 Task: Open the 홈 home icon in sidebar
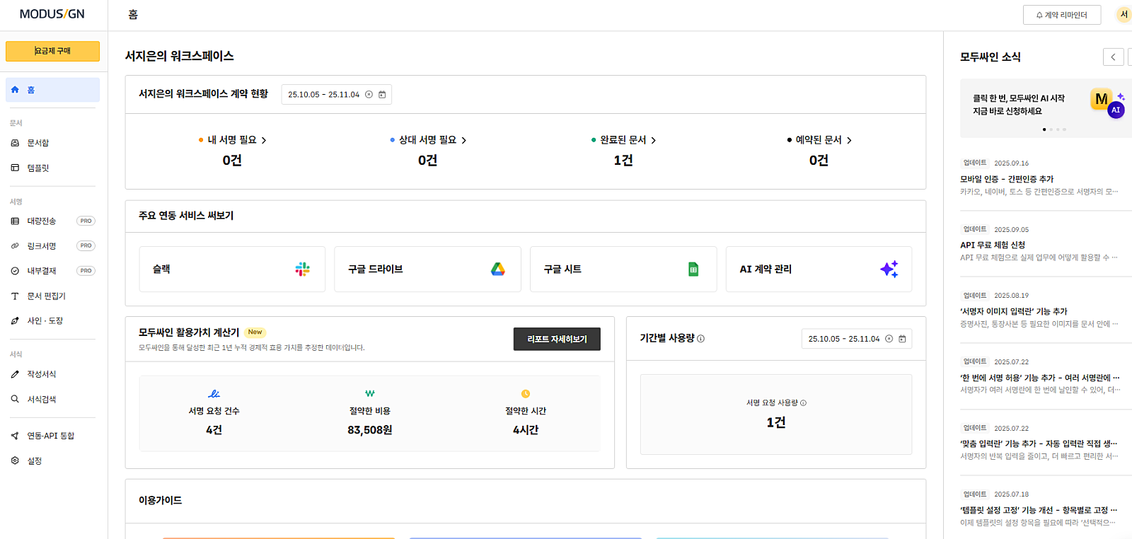15,90
